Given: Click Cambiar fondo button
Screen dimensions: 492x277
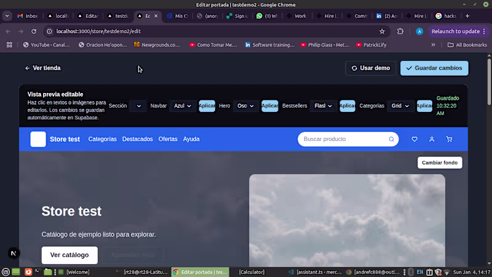Looking at the screenshot, I should [x=440, y=163].
